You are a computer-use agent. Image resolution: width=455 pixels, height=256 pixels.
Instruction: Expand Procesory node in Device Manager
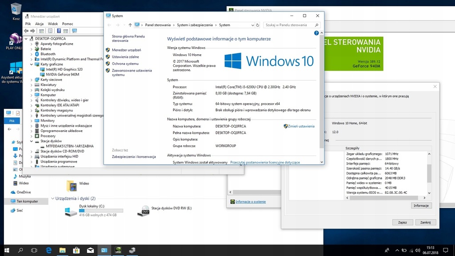(32, 136)
